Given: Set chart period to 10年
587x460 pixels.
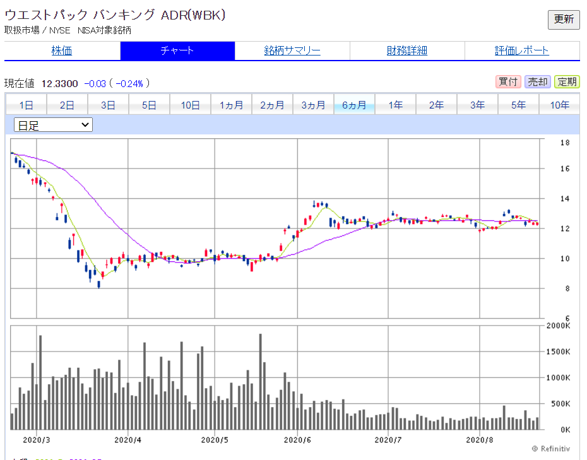Looking at the screenshot, I should pos(560,105).
